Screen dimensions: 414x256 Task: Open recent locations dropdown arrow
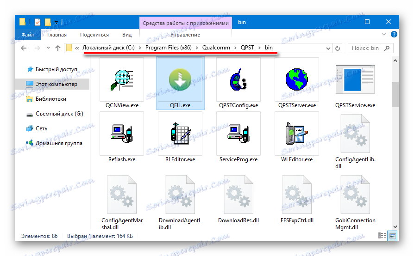[48, 48]
